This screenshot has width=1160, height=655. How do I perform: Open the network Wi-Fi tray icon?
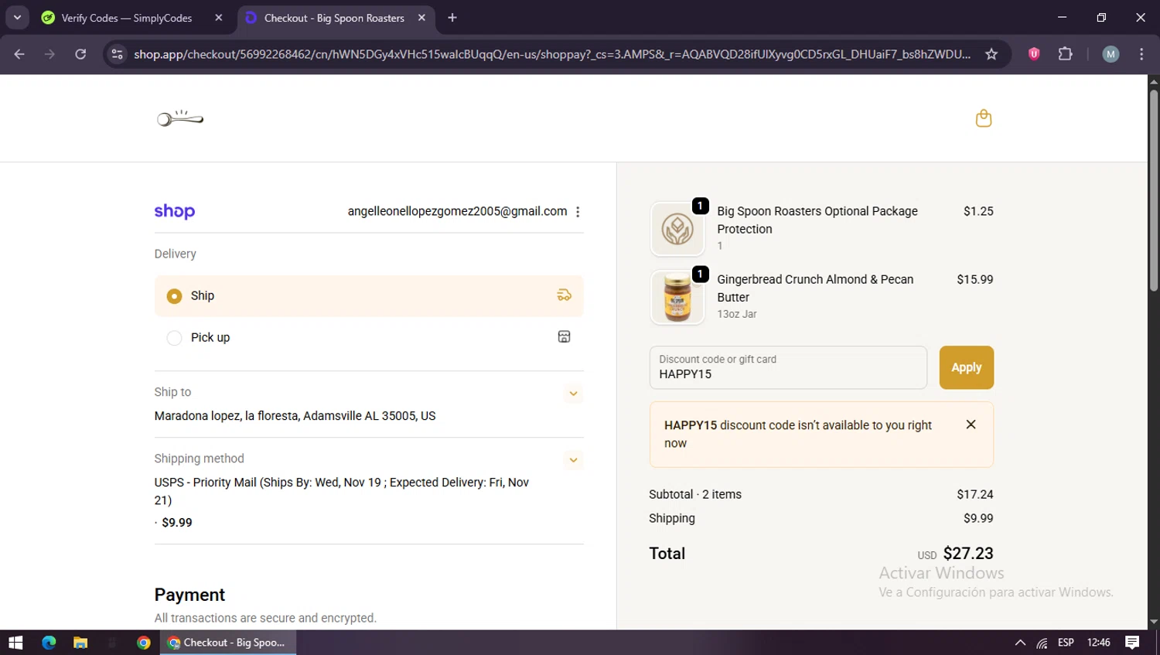click(x=1042, y=643)
